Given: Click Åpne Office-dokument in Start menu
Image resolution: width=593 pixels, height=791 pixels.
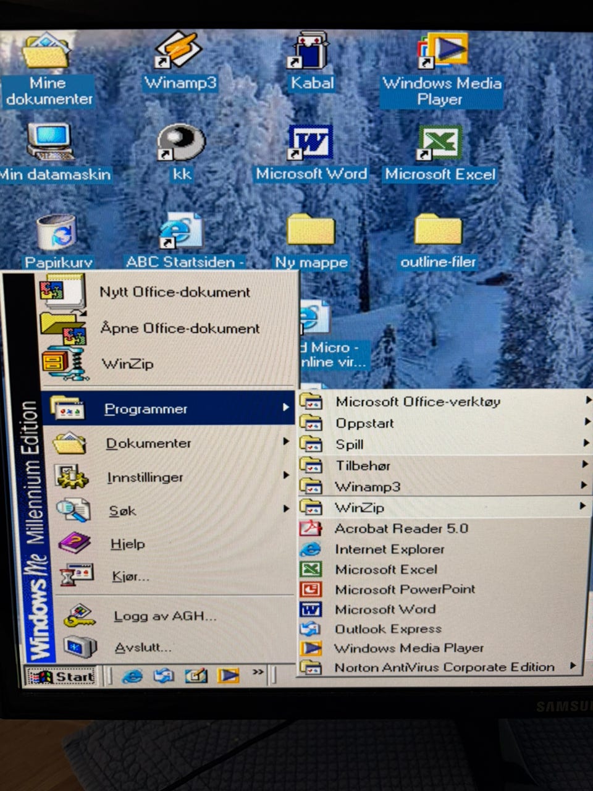Looking at the screenshot, I should coord(169,328).
